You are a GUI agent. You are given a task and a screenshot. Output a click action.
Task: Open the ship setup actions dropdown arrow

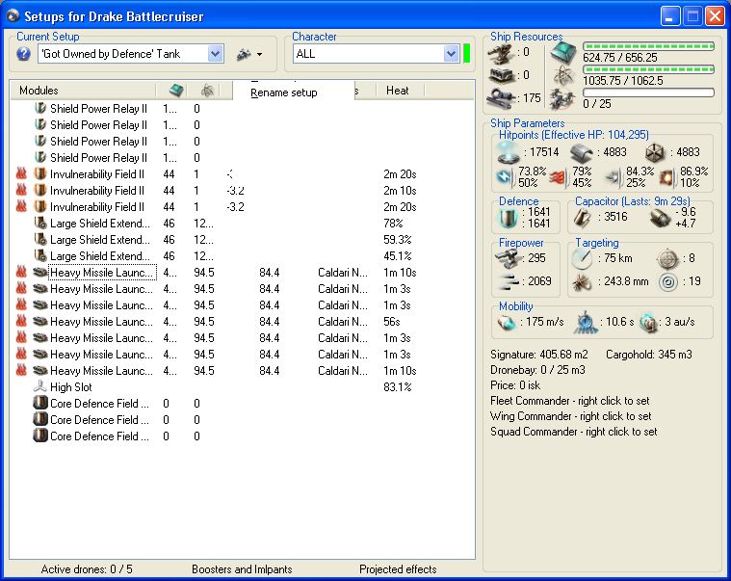259,55
